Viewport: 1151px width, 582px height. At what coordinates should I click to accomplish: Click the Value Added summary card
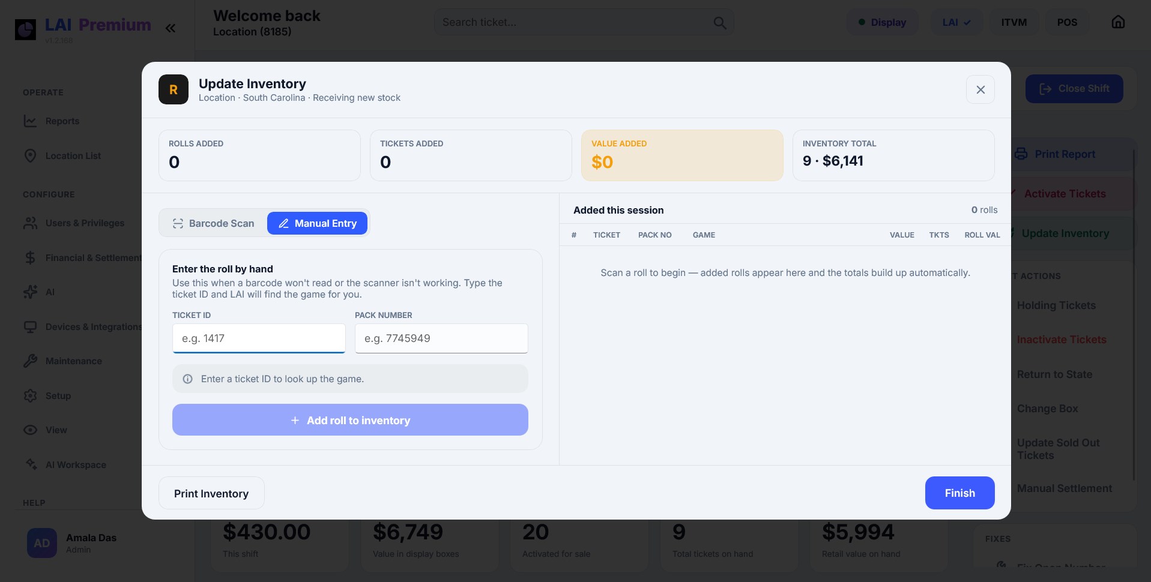tap(682, 155)
